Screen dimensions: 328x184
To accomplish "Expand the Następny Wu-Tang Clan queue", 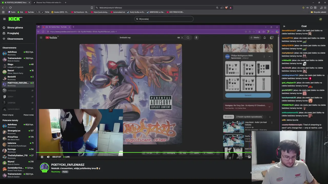I will tap(269, 107).
